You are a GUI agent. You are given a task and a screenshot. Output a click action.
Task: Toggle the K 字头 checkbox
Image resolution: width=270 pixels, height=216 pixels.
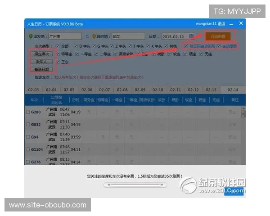(148, 46)
